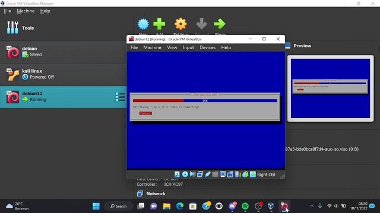
Task: Open Microsoft Edge from the taskbar
Action: pos(180,206)
